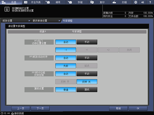This screenshot has height=115, width=154.
Task: Set thin paper setting to 薄纸
Action: [87, 90]
